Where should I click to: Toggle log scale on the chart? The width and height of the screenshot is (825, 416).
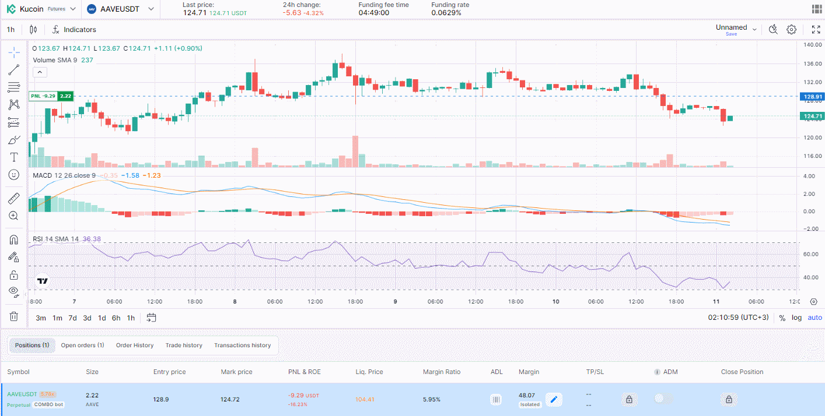coord(796,318)
